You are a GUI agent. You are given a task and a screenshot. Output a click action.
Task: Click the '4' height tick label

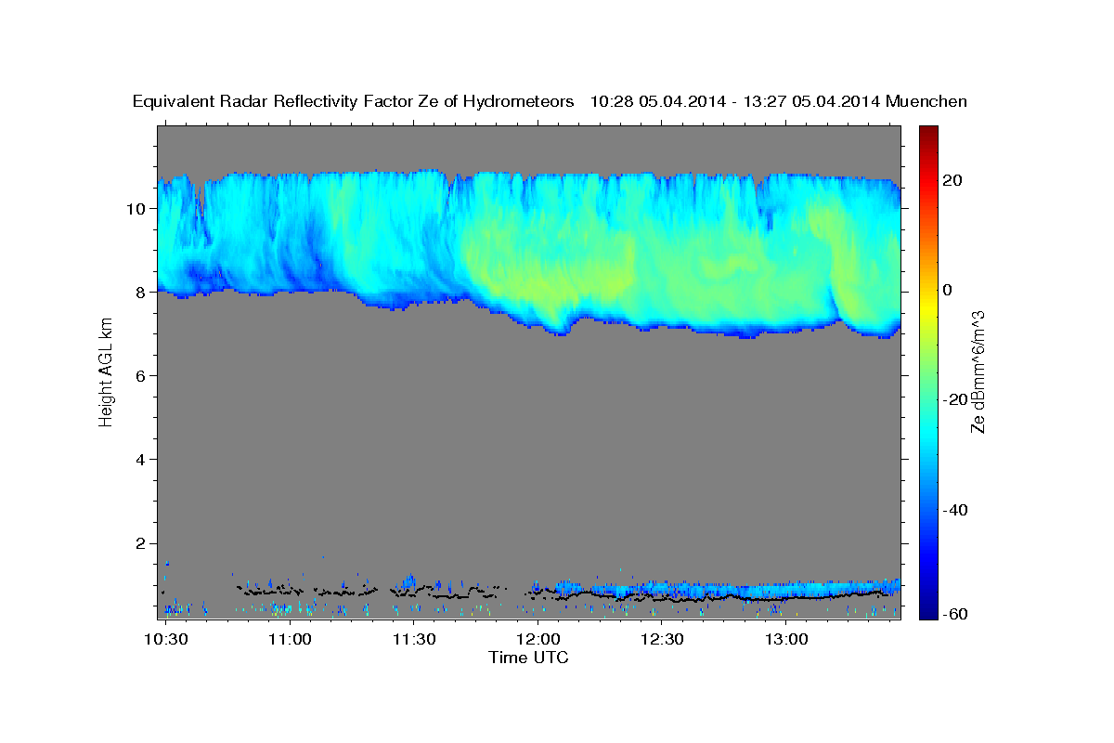pos(143,459)
